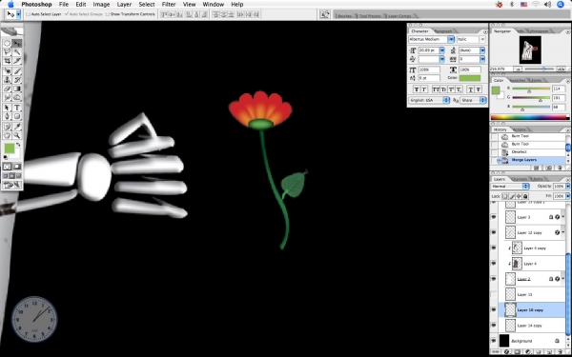572x357 pixels.
Task: Open the leading dropdown showing (Auto)
Action: [x=482, y=50]
